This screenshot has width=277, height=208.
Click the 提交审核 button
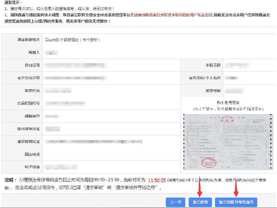pyautogui.click(x=200, y=202)
